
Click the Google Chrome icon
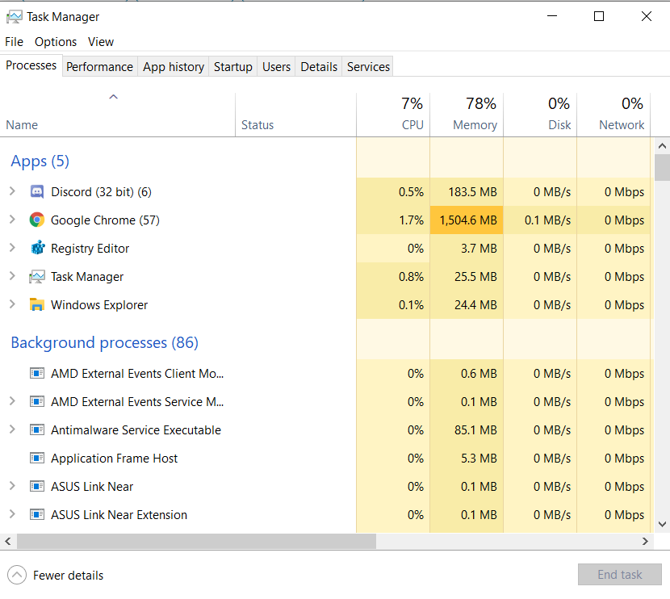click(x=36, y=220)
